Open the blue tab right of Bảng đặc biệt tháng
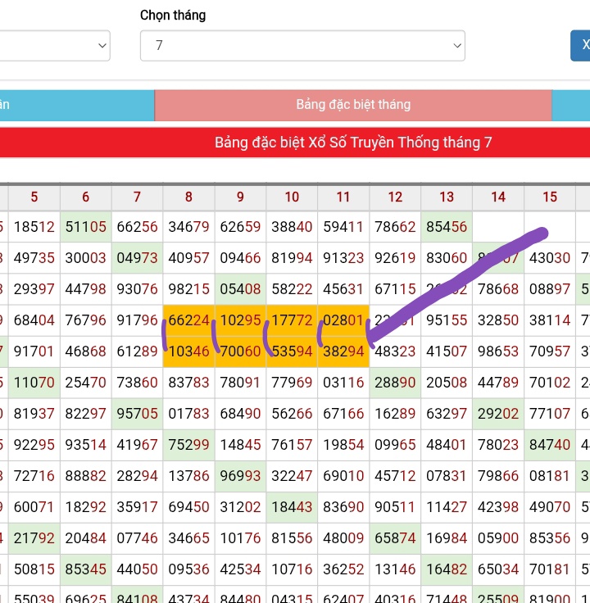The image size is (590, 603). click(x=571, y=105)
